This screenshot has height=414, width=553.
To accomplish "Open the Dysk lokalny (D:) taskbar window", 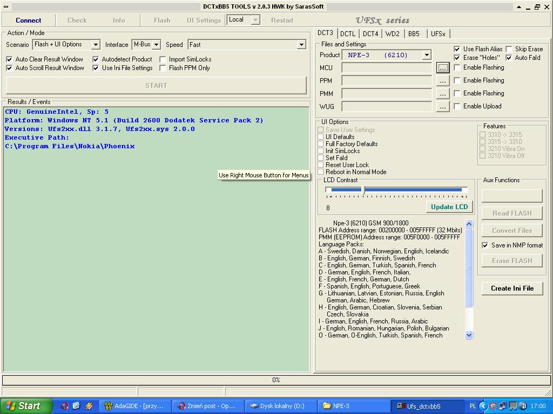I will coord(280,406).
